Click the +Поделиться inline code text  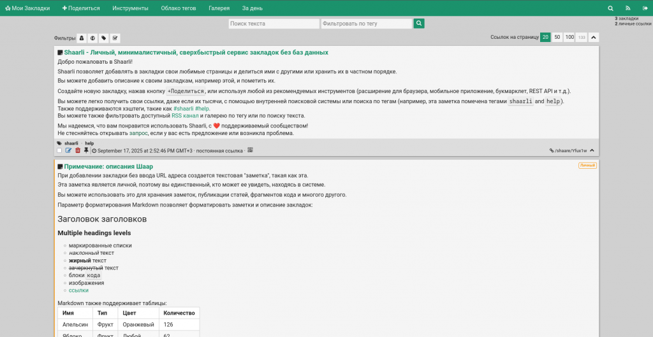186,92
